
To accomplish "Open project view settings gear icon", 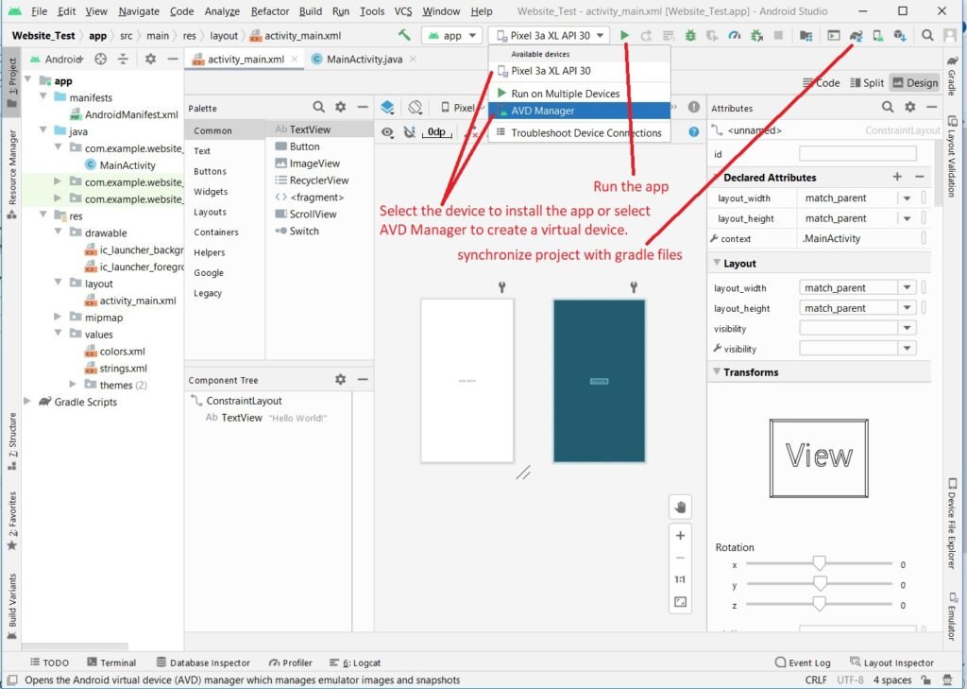I will [x=150, y=59].
